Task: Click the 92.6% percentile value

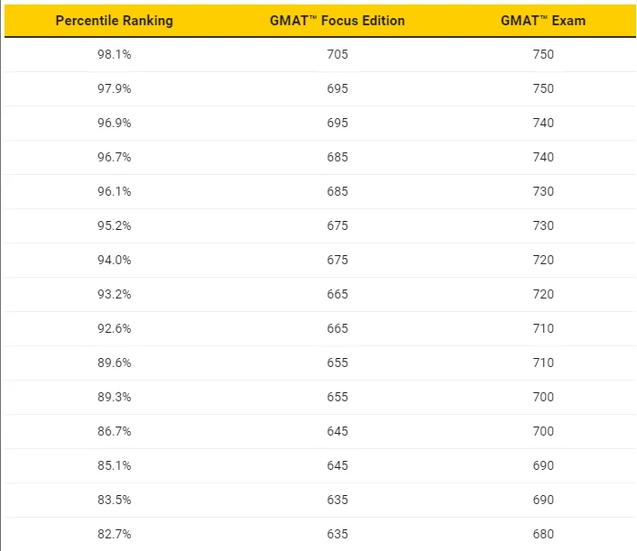Action: (x=115, y=328)
